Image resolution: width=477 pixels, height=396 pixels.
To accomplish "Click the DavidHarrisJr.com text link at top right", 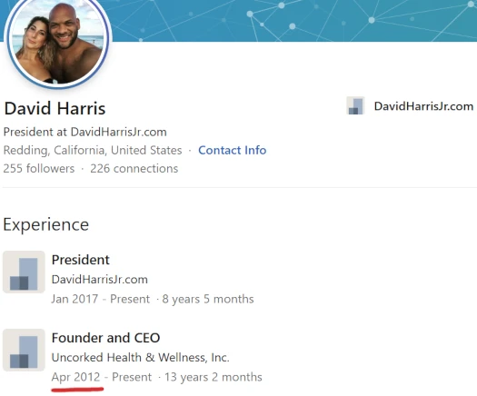I will (423, 106).
